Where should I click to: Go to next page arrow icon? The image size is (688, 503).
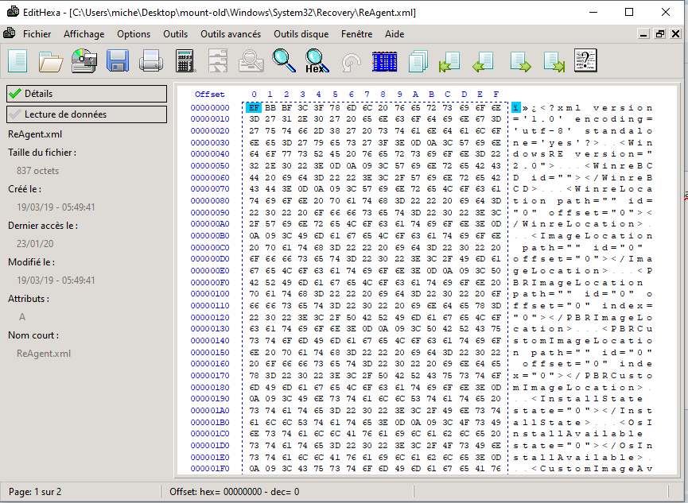(x=520, y=61)
